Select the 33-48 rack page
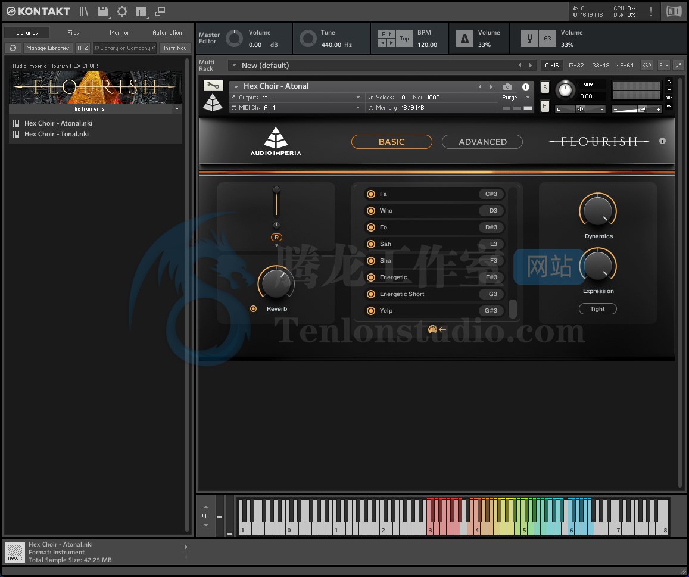The width and height of the screenshot is (689, 577). click(x=600, y=65)
